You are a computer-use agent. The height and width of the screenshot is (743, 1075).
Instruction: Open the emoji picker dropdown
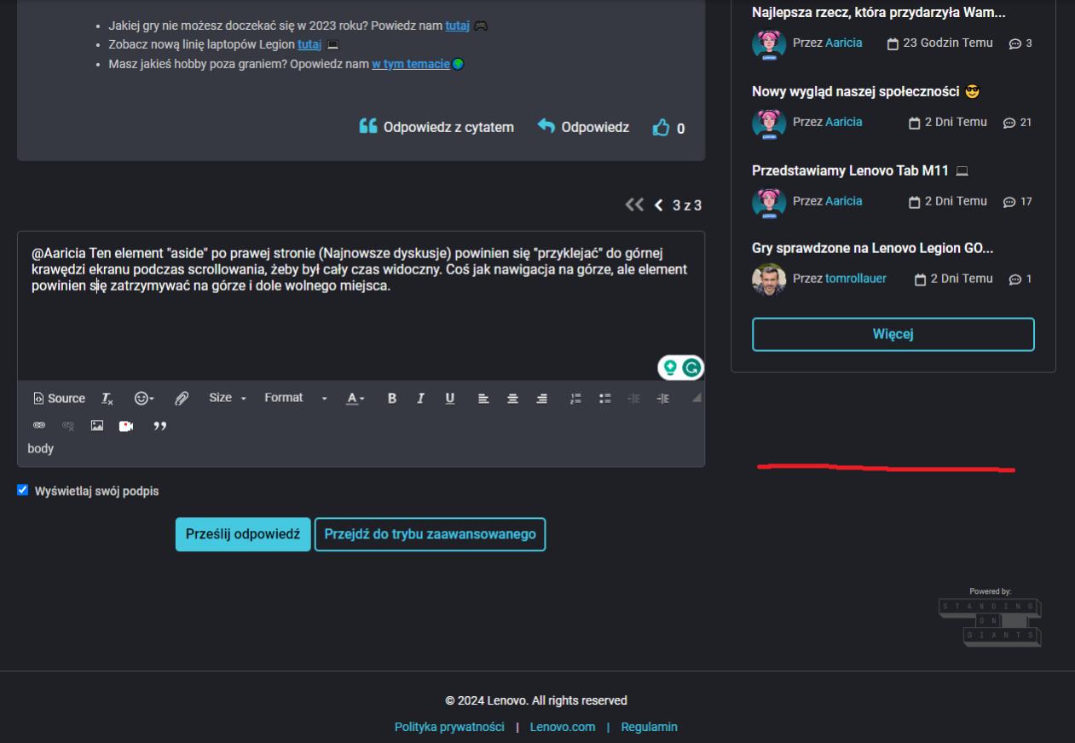point(144,398)
